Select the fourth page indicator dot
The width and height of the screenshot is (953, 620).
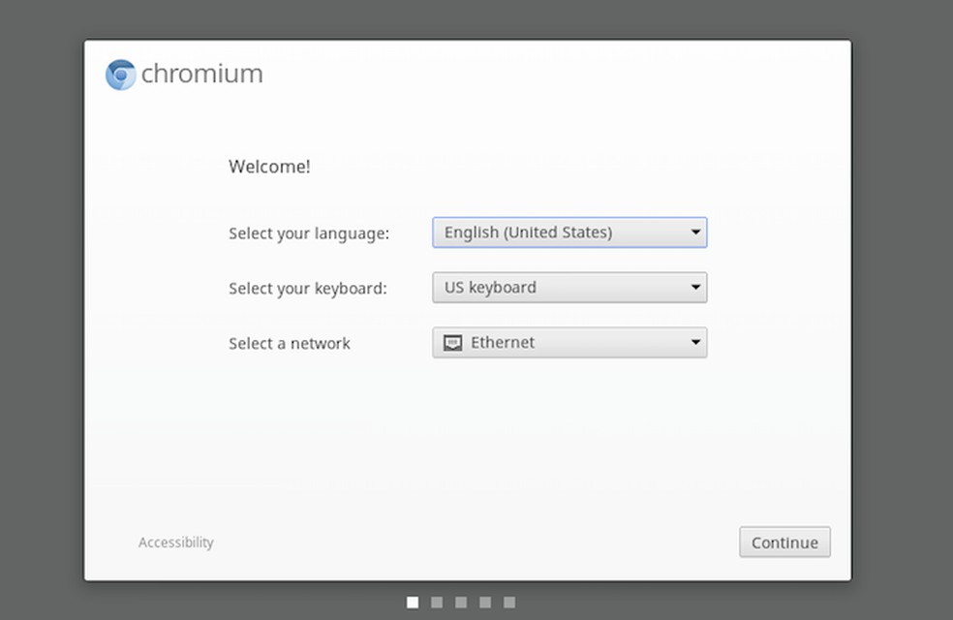[485, 603]
